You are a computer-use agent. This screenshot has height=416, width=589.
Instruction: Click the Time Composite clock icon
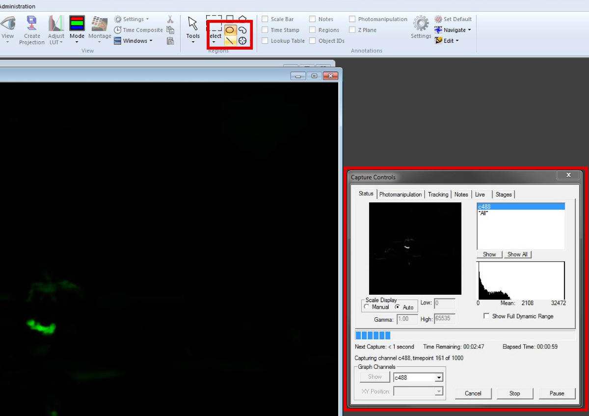click(x=118, y=30)
